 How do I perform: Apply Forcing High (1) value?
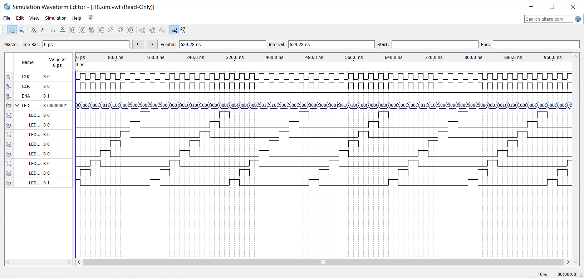(53, 30)
